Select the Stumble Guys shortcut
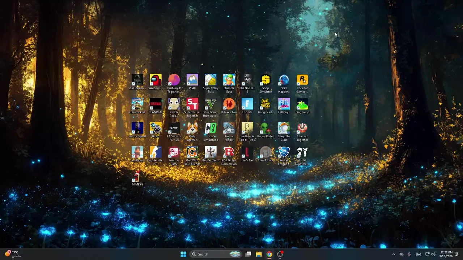 [x=229, y=84]
